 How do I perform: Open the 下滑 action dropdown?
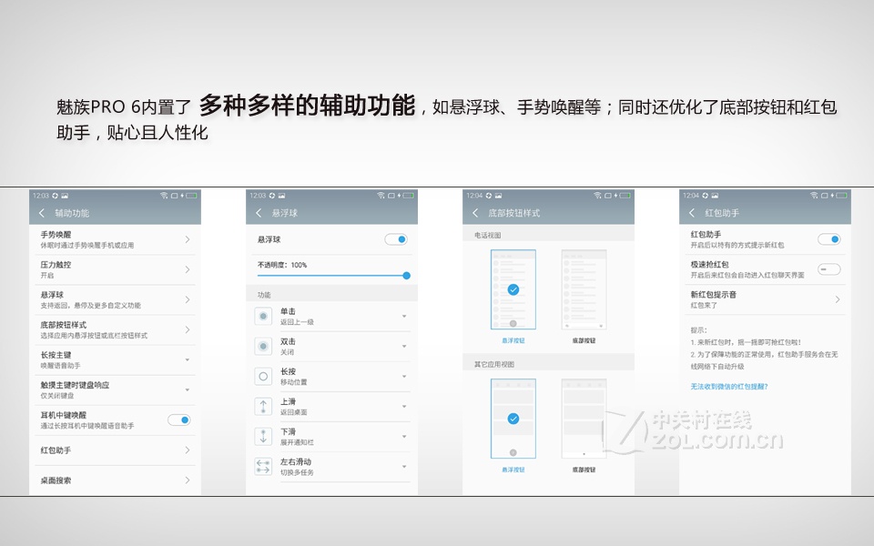[x=403, y=437]
